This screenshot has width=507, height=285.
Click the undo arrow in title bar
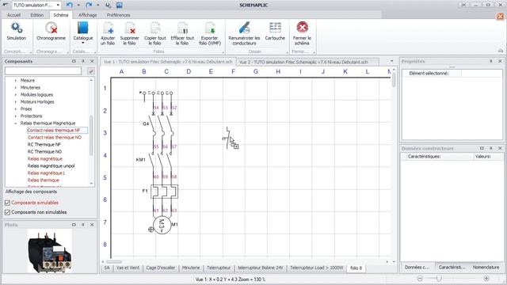click(x=69, y=5)
